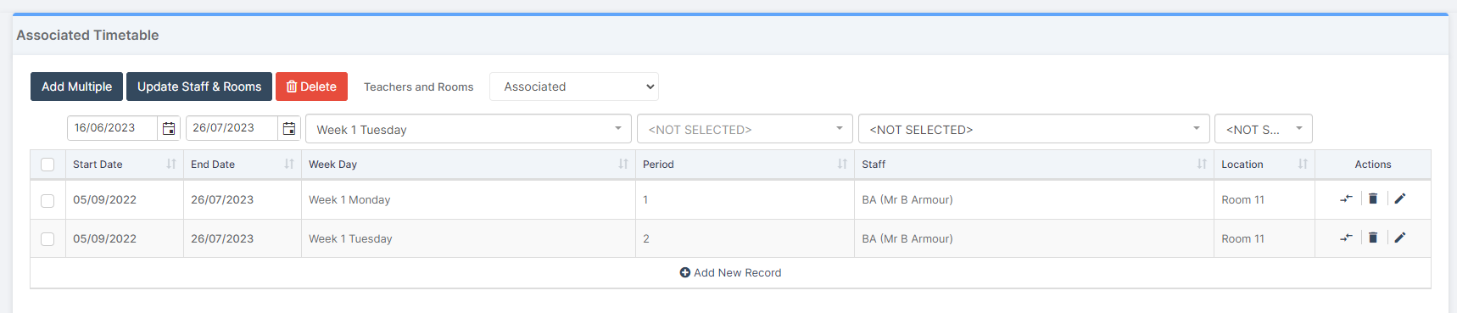Click the Update Staff & Rooms button
The image size is (1457, 313).
(x=199, y=87)
